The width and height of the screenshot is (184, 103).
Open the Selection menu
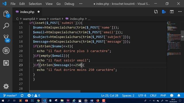(x=35, y=4)
